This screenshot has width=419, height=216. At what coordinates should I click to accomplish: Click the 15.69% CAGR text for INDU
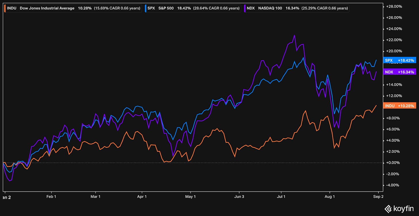(x=117, y=8)
